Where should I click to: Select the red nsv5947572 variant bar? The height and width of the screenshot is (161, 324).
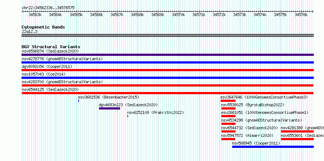tap(228, 139)
